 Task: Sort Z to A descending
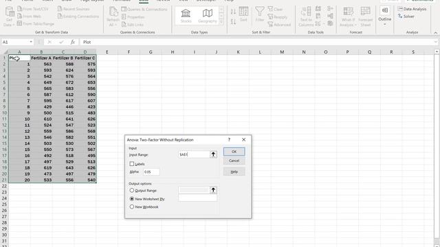pos(233,22)
